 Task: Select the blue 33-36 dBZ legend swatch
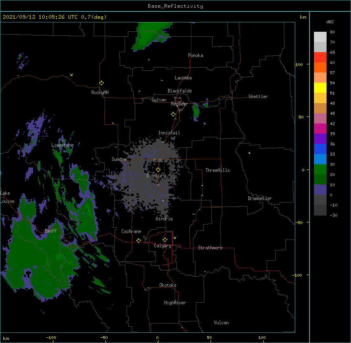point(320,149)
